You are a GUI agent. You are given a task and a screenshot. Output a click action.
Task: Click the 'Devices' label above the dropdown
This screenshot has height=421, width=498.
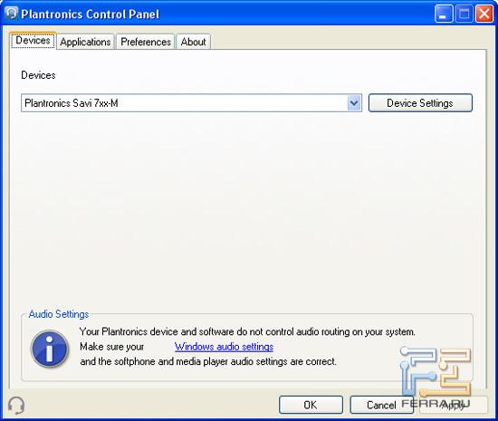[x=38, y=75]
